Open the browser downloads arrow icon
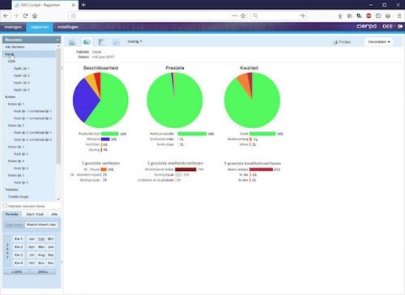 340,16
